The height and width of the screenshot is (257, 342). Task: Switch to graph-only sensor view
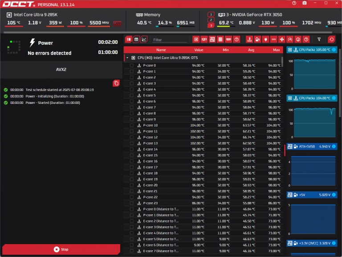(144, 40)
